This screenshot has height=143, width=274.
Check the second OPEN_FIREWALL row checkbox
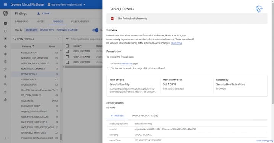pos(67,57)
